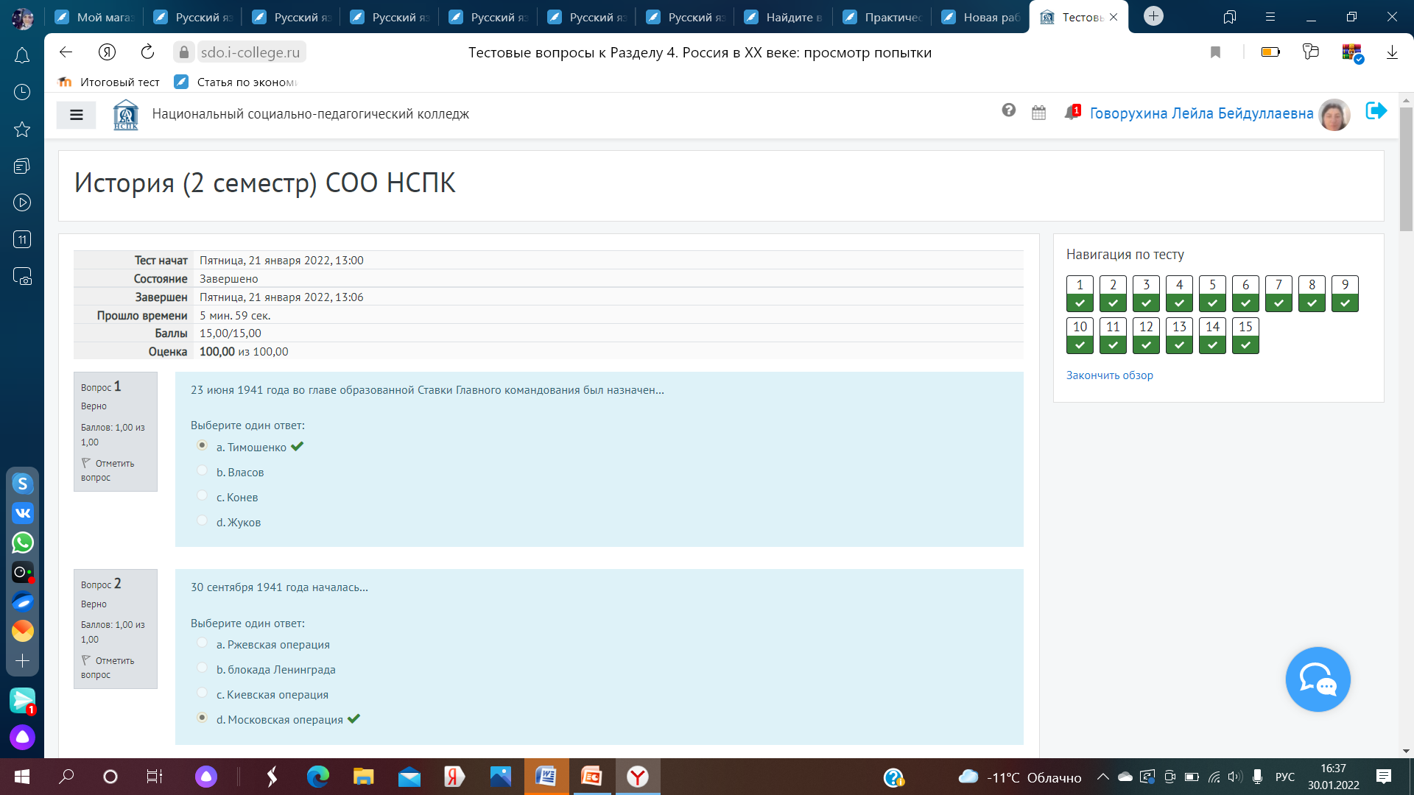Open the taskbar clock and date
Image resolution: width=1414 pixels, height=795 pixels.
click(x=1333, y=777)
